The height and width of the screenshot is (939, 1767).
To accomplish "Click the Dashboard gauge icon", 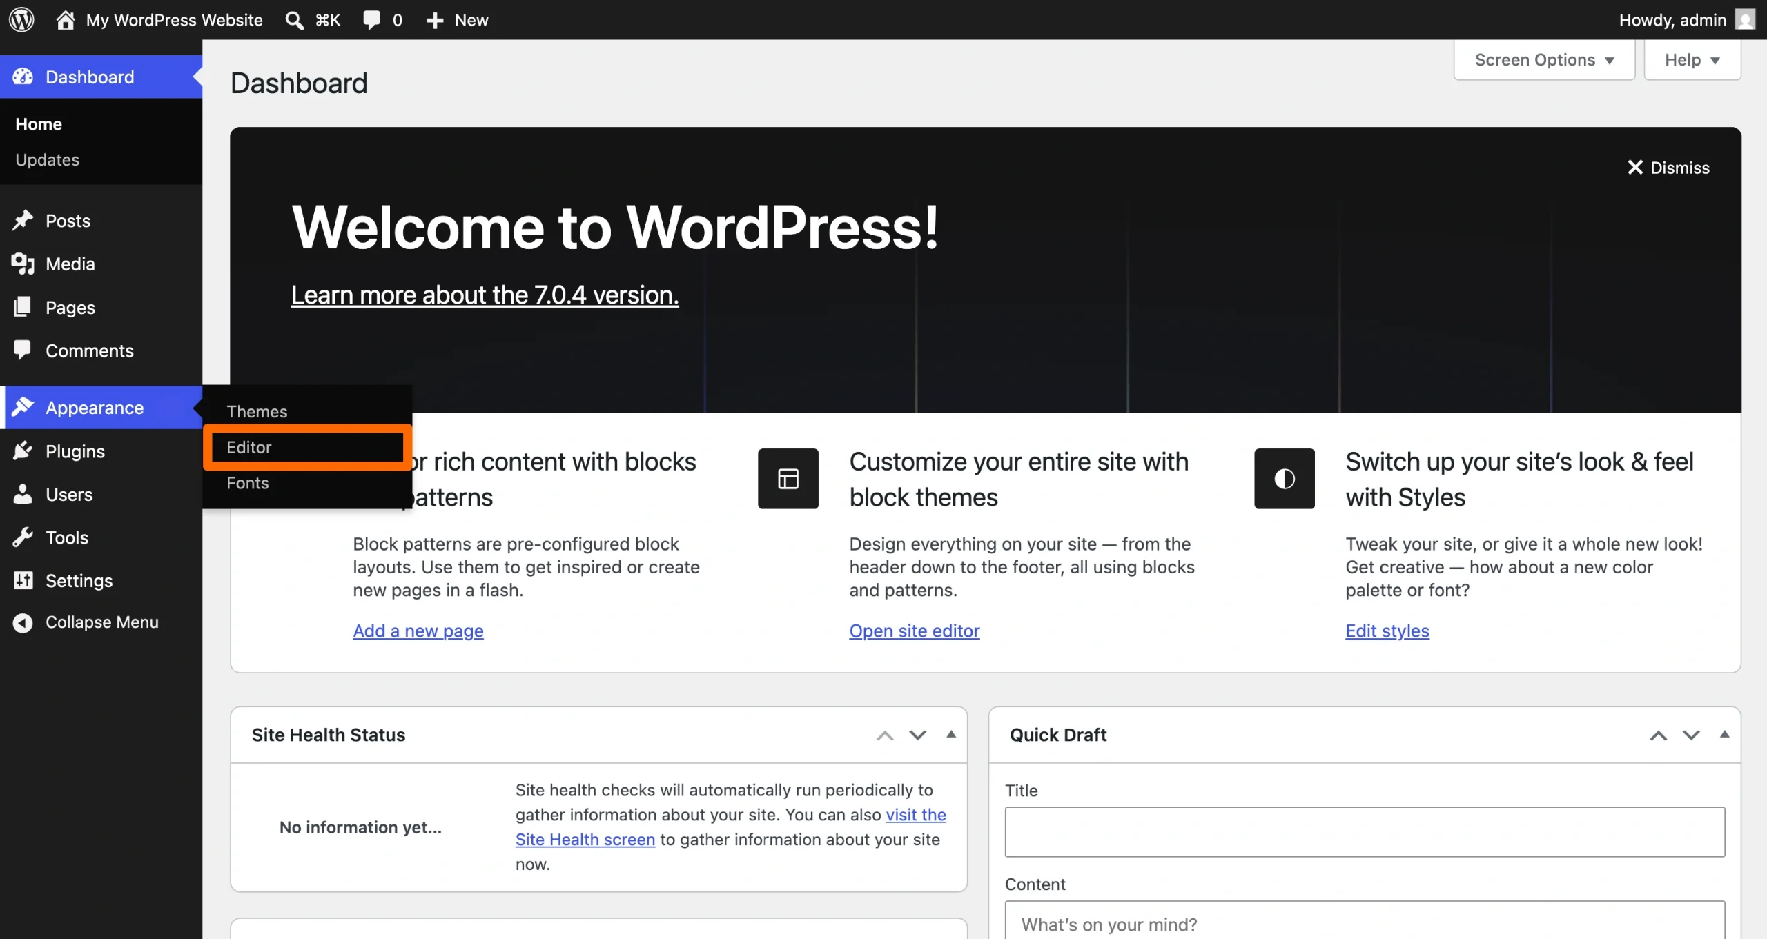I will [23, 77].
